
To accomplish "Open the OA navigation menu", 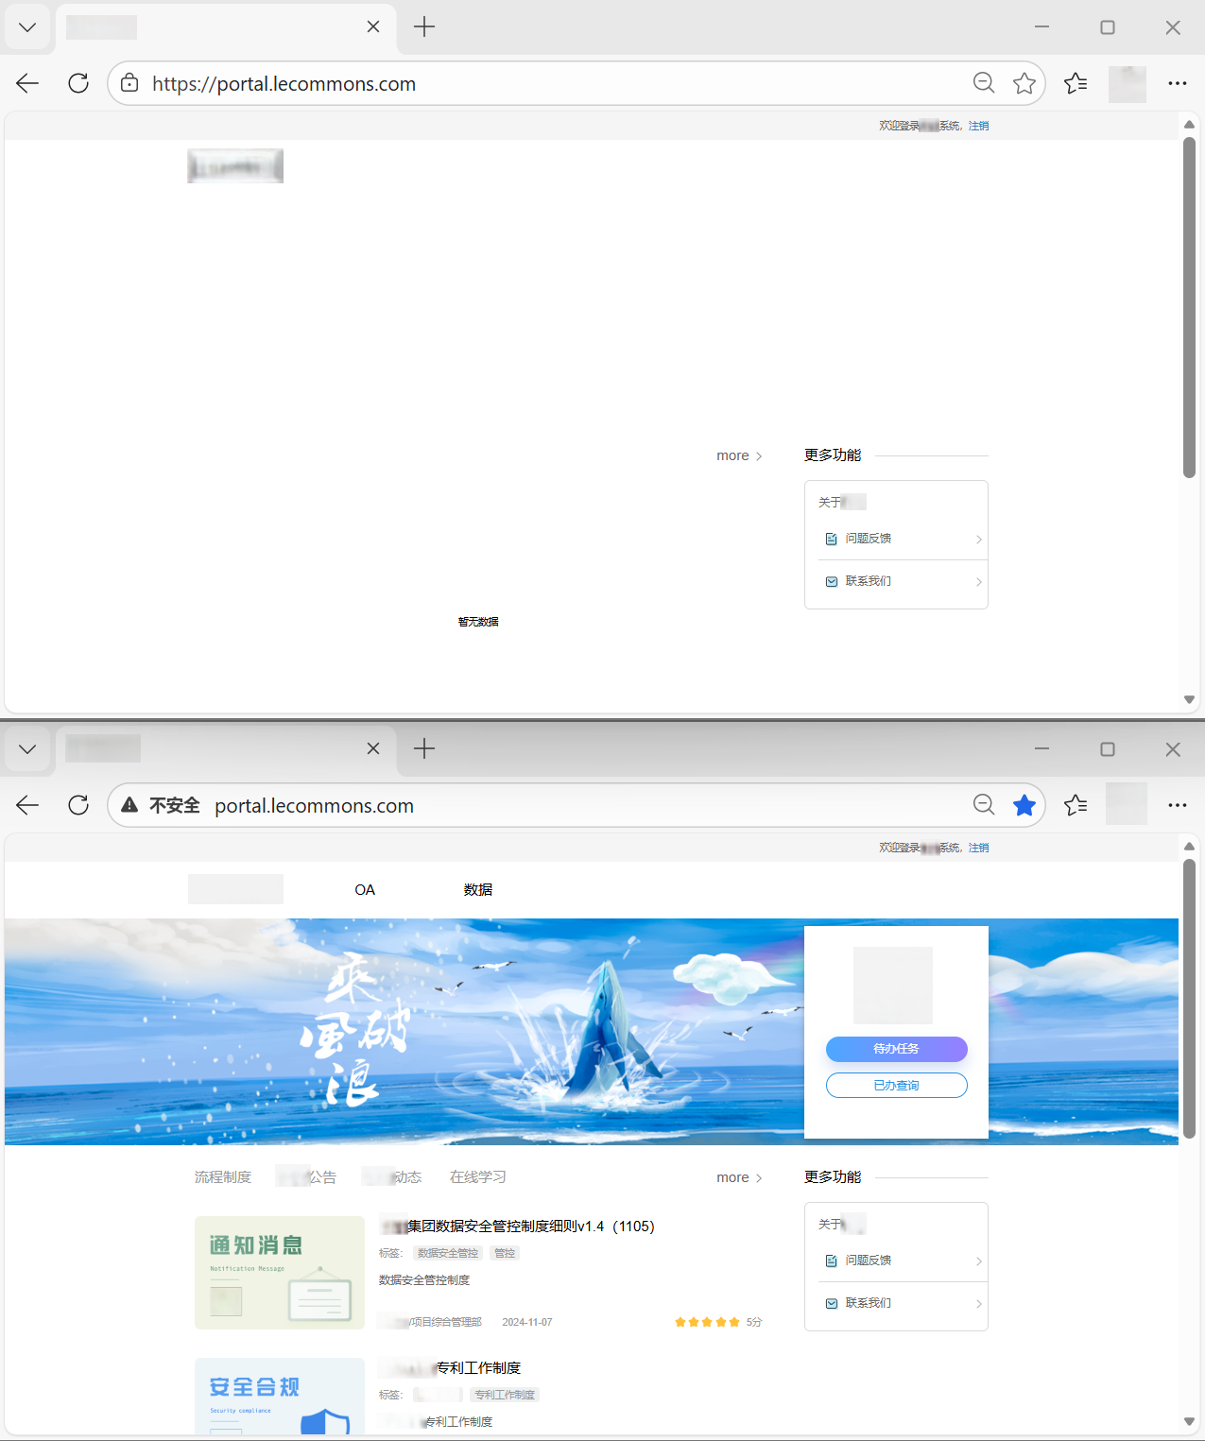I will pos(365,889).
